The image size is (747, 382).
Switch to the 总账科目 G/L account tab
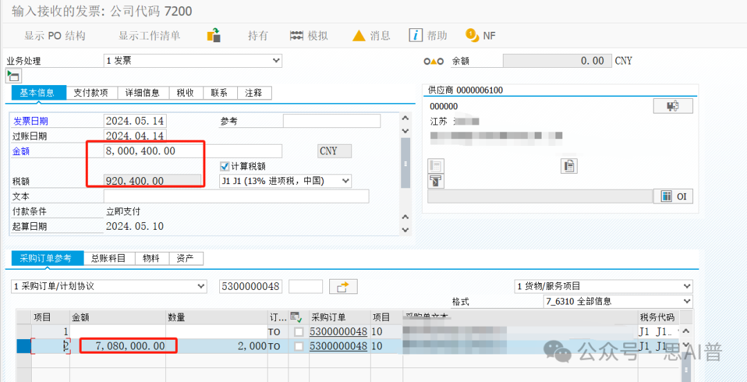coord(109,258)
